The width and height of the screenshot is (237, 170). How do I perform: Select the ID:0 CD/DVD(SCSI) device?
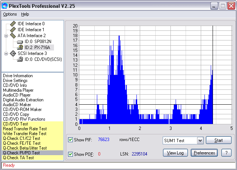click(43, 59)
